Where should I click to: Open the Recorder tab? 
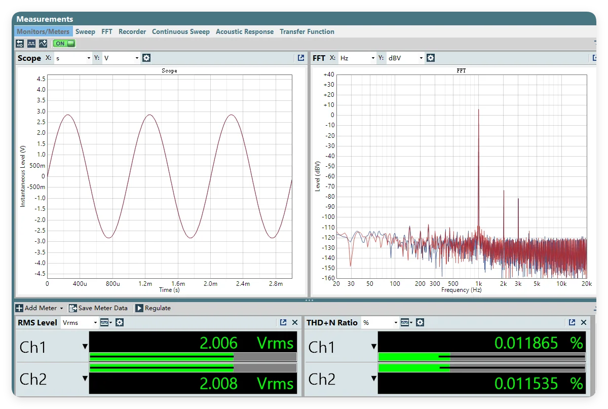coord(132,31)
